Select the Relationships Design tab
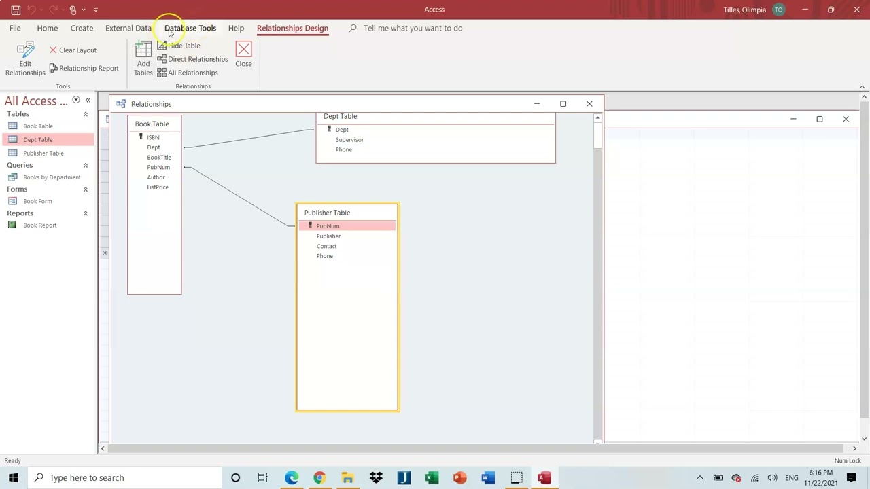The image size is (870, 489). tap(292, 28)
